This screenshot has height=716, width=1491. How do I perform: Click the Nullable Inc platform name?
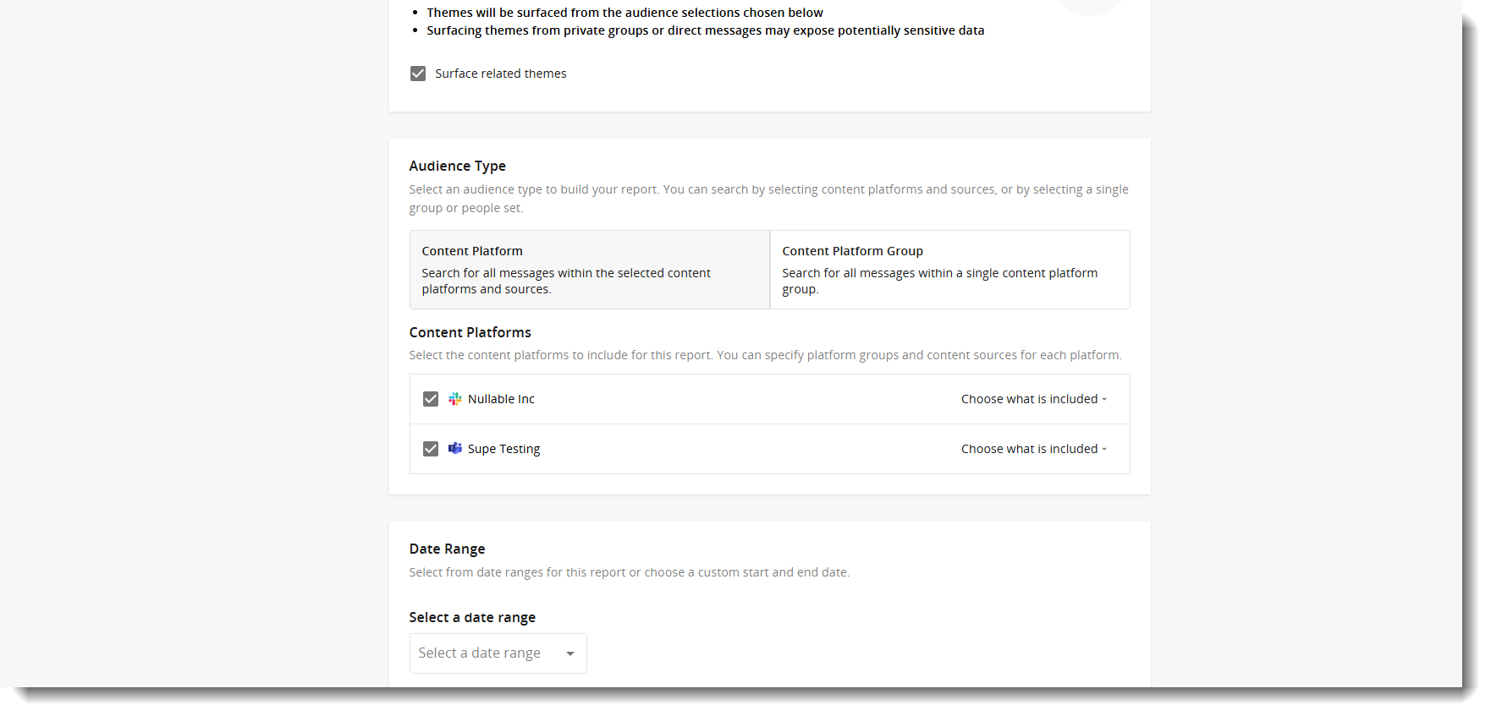[x=501, y=399]
